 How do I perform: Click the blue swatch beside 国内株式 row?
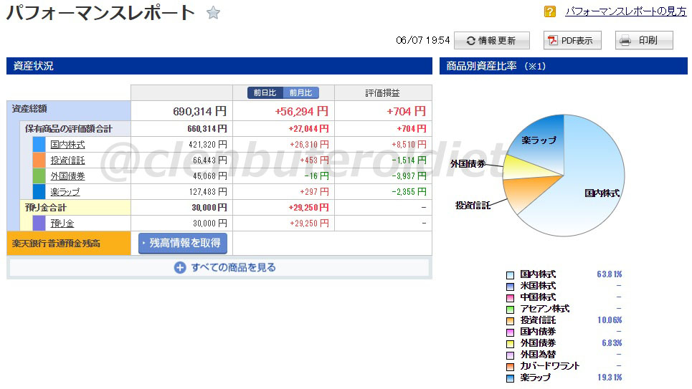coord(39,145)
